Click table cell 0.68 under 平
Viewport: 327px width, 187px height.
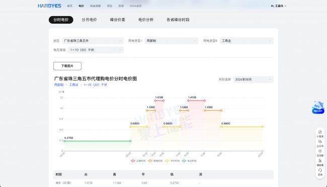coord(144,183)
